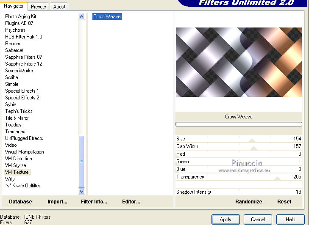Click Randomize to shuffle settings
This screenshot has width=309, height=225.
click(x=248, y=202)
